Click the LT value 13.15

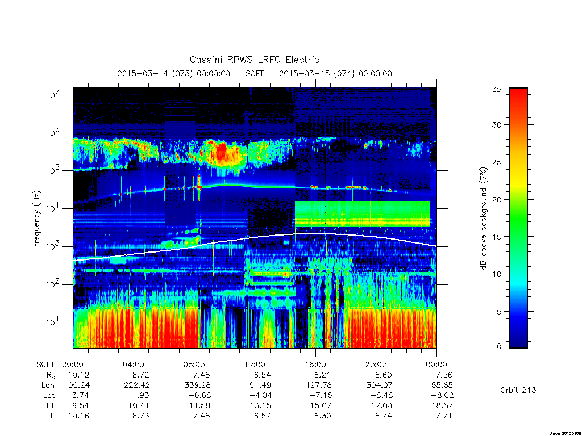pyautogui.click(x=260, y=405)
